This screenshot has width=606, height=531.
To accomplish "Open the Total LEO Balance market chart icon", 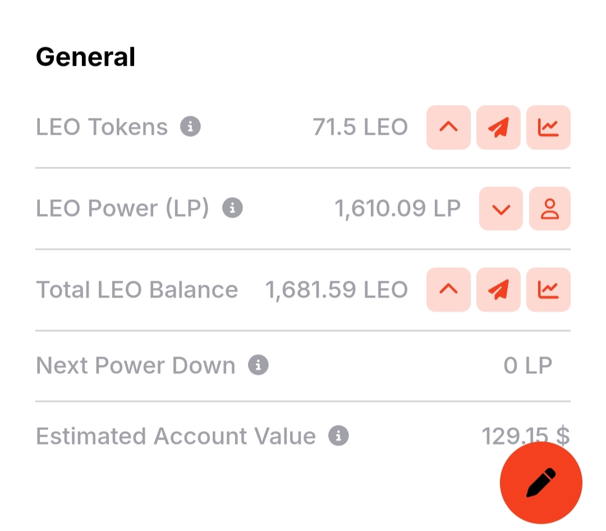I will [548, 290].
